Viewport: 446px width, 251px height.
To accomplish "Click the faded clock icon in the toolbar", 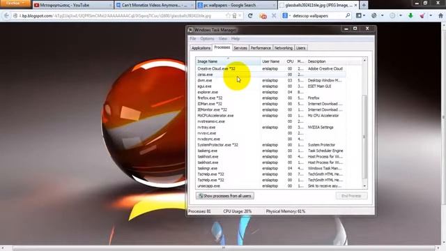I will coord(392,16).
